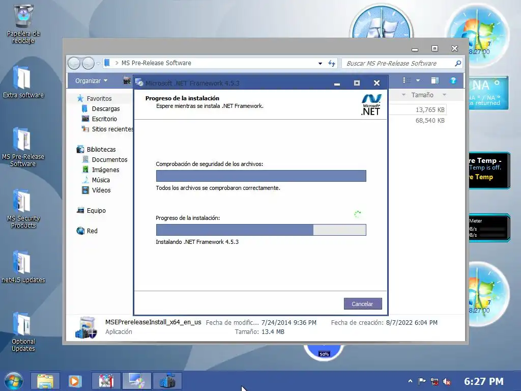Image resolution: width=521 pixels, height=391 pixels.
Task: Select the net4.5 updates desktop folder
Action: coord(23,267)
